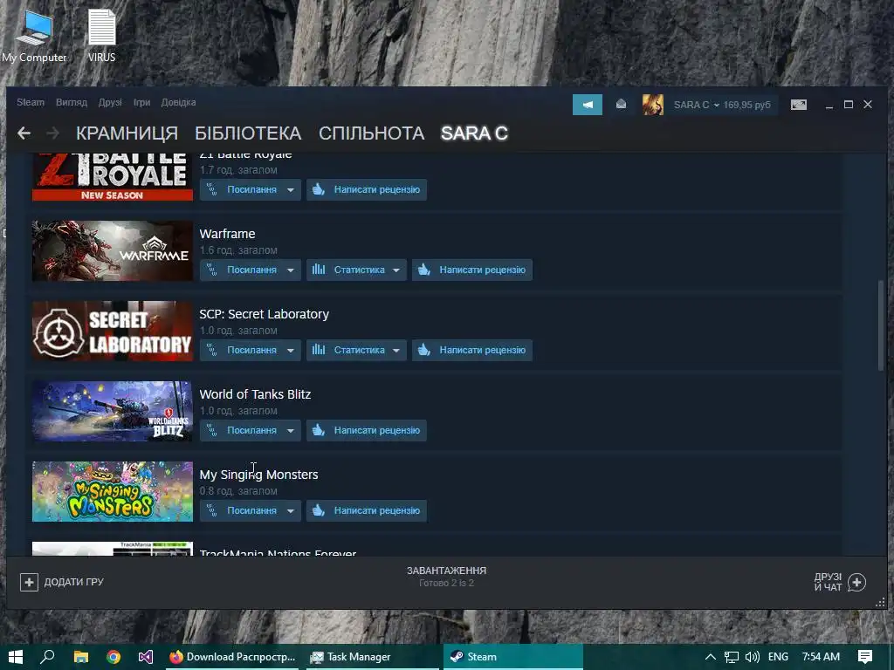Open the friends and chat plus icon
894x670 pixels.
[x=857, y=582]
